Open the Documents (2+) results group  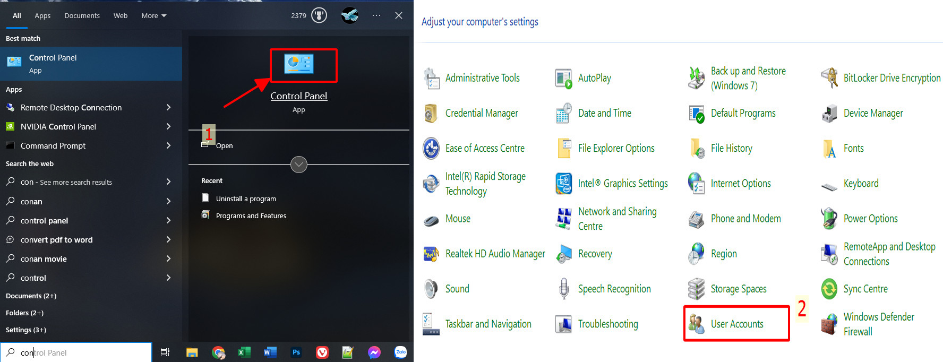(31, 296)
